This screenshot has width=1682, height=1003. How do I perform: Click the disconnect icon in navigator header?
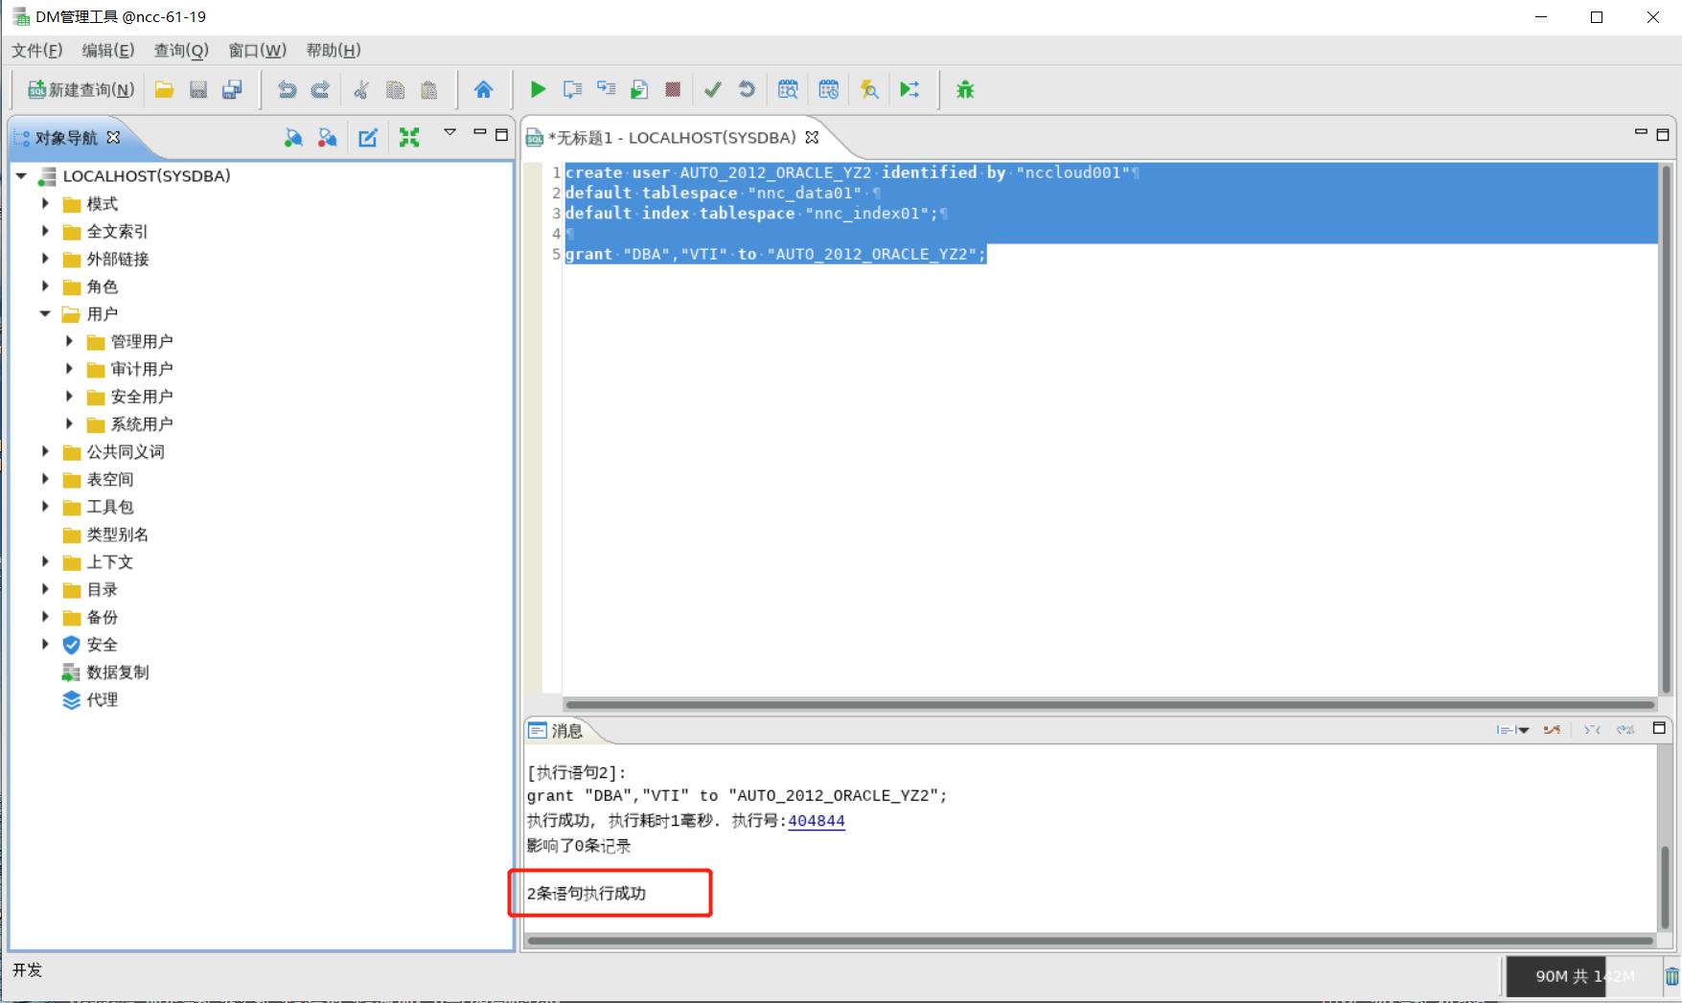(x=327, y=138)
